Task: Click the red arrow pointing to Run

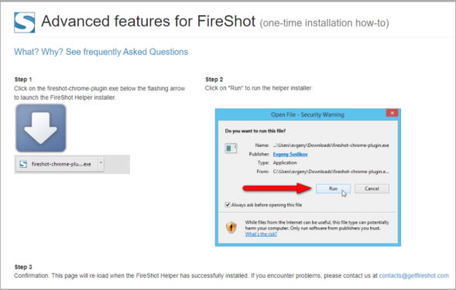Action: [277, 188]
